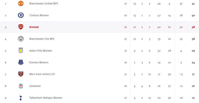This screenshot has width=199, height=103.
Task: Open the Manchester City WFC team link
Action: pyautogui.click(x=42, y=39)
